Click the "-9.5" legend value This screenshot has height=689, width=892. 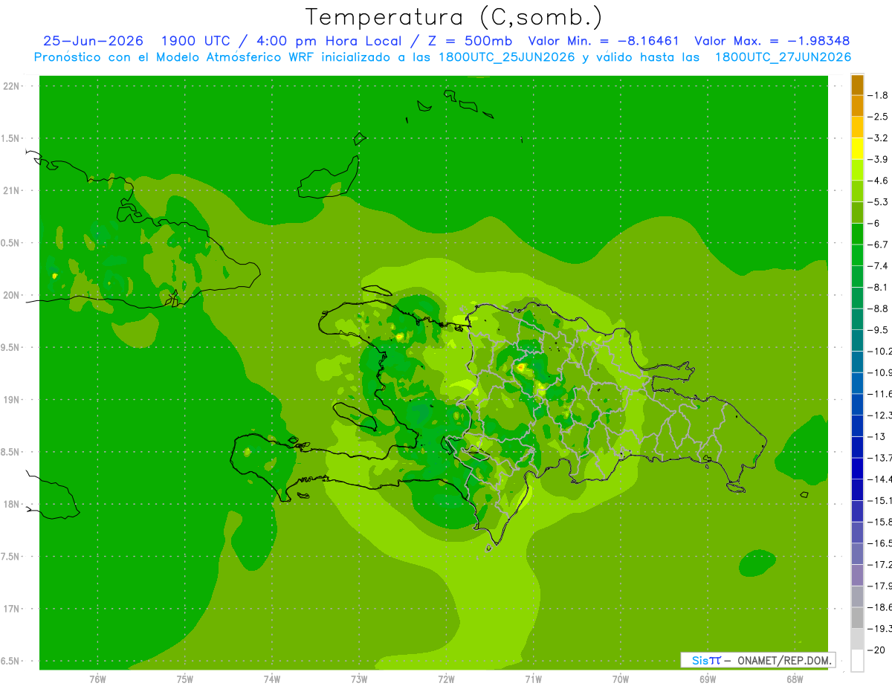[x=878, y=329]
